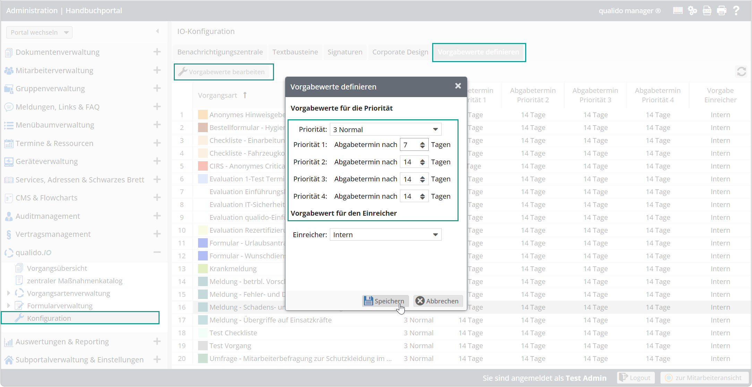Click the Auswertungen & Reporting chart icon
The width and height of the screenshot is (752, 387).
(x=9, y=342)
